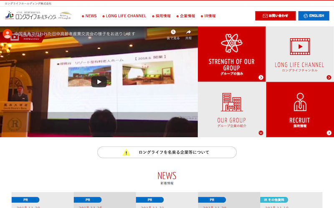This screenshot has width=334, height=208.
Task: Click the red お問い合わせ contact button
Action: tap(275, 16)
